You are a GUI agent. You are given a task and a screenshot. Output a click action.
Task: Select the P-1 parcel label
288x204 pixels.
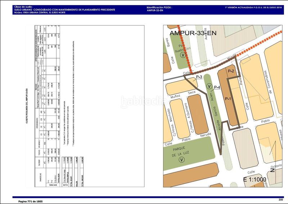click(227, 99)
